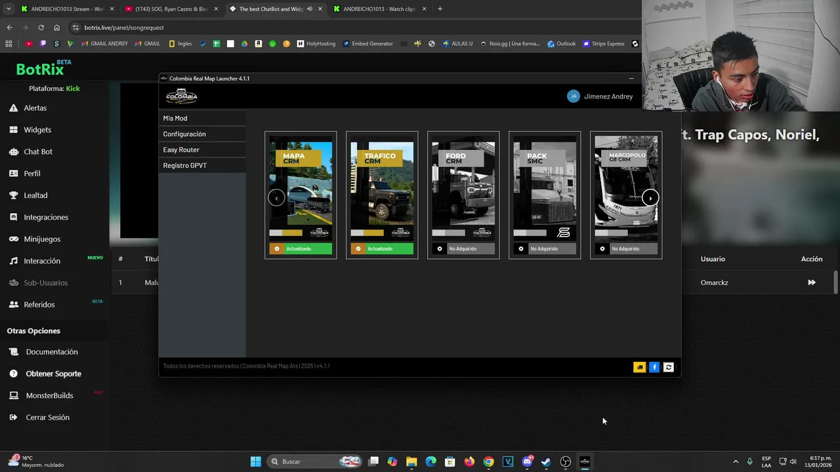Image resolution: width=840 pixels, height=472 pixels.
Task: Click Cerrar Sesión in BotRix
Action: point(47,418)
